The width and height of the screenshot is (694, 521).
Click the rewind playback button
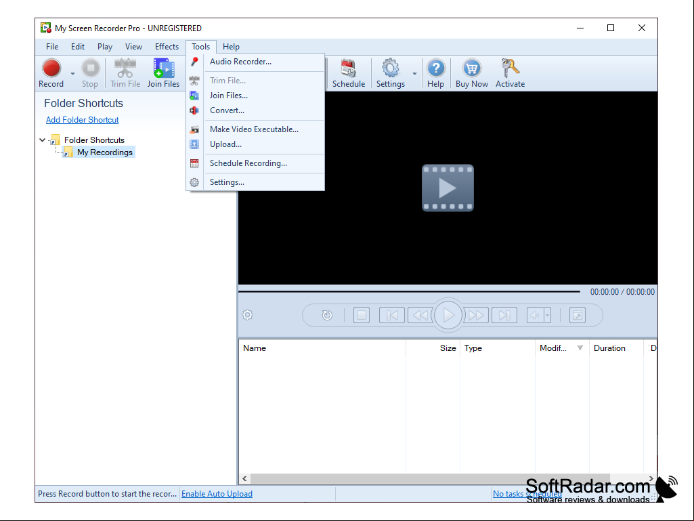(420, 315)
